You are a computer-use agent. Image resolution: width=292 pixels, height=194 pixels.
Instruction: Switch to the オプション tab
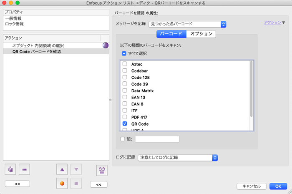201,34
